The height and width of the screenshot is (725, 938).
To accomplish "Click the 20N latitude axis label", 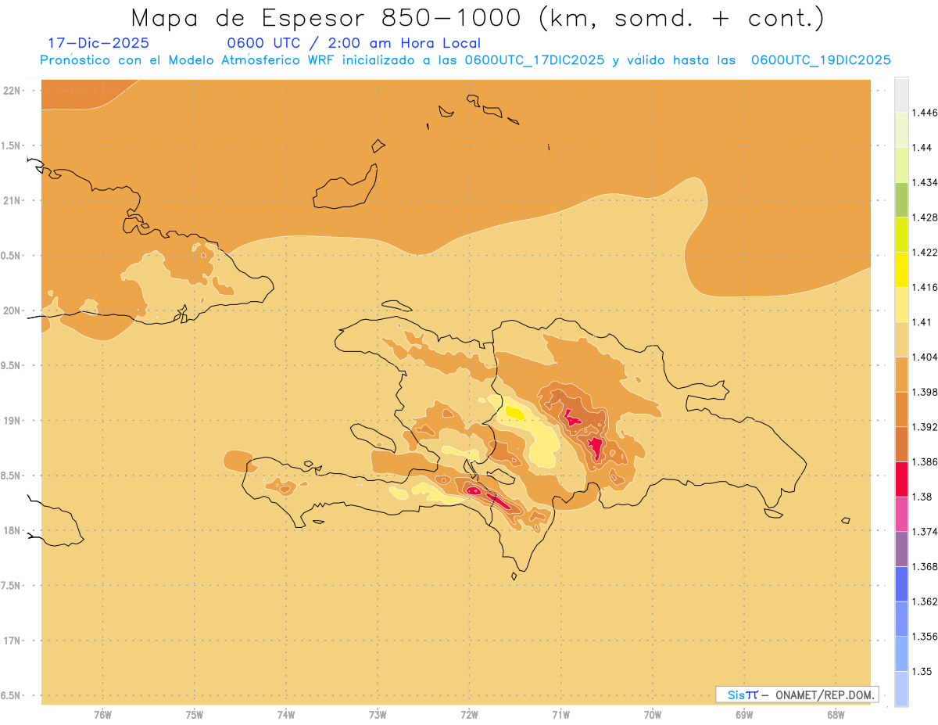I will [12, 310].
